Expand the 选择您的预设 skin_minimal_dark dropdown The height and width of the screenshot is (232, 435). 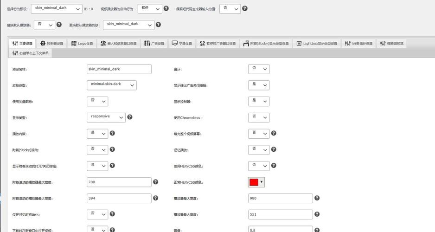pyautogui.click(x=57, y=9)
